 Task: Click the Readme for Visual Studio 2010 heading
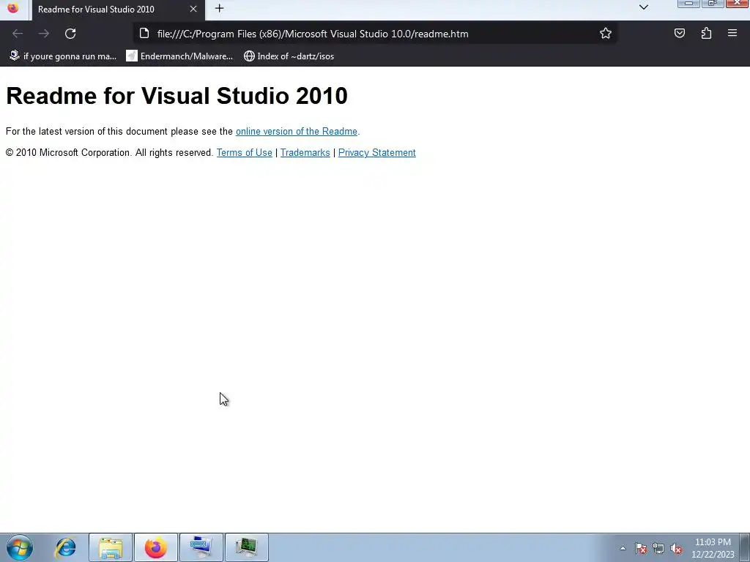[x=177, y=96]
